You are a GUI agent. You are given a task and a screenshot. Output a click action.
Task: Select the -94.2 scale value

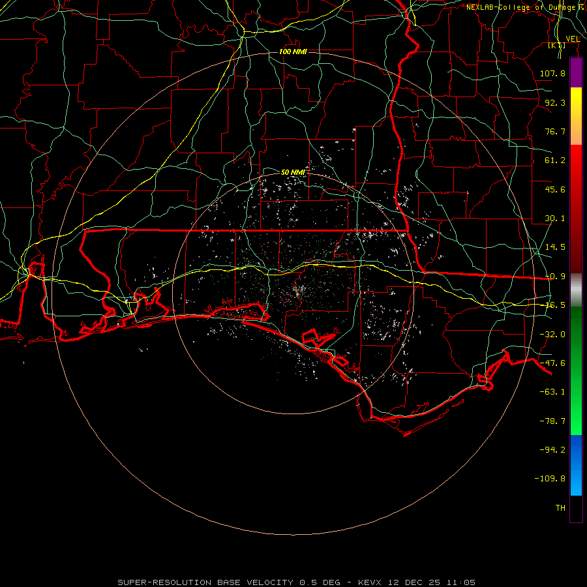tap(552, 450)
